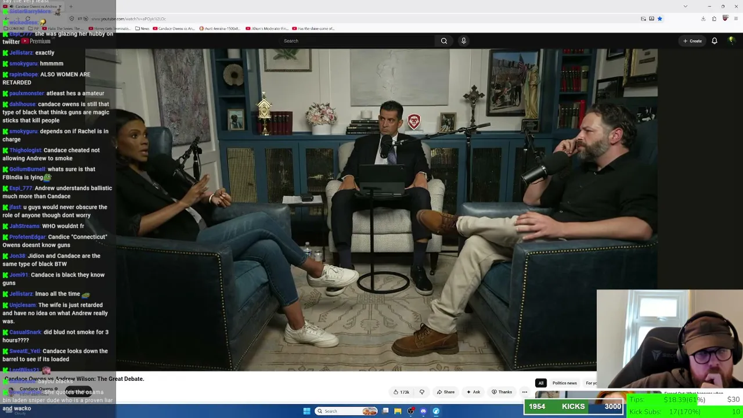Click the Unjclesam chat username
The height and width of the screenshot is (418, 743).
23,305
